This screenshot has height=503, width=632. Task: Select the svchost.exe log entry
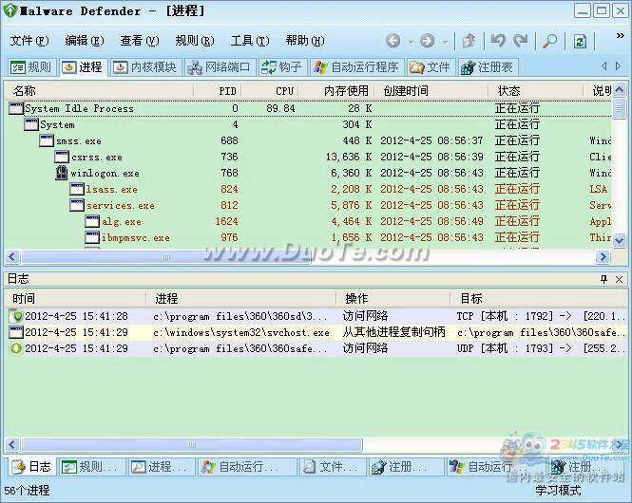tap(316, 332)
